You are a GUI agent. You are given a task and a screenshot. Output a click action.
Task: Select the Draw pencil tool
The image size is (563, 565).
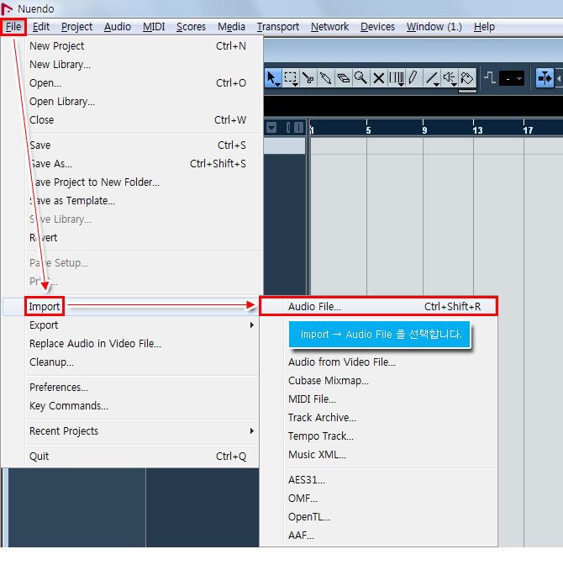tap(414, 78)
